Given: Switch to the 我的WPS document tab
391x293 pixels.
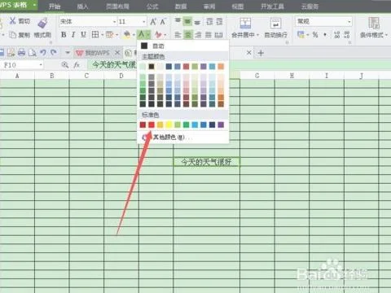Looking at the screenshot, I should tap(93, 53).
